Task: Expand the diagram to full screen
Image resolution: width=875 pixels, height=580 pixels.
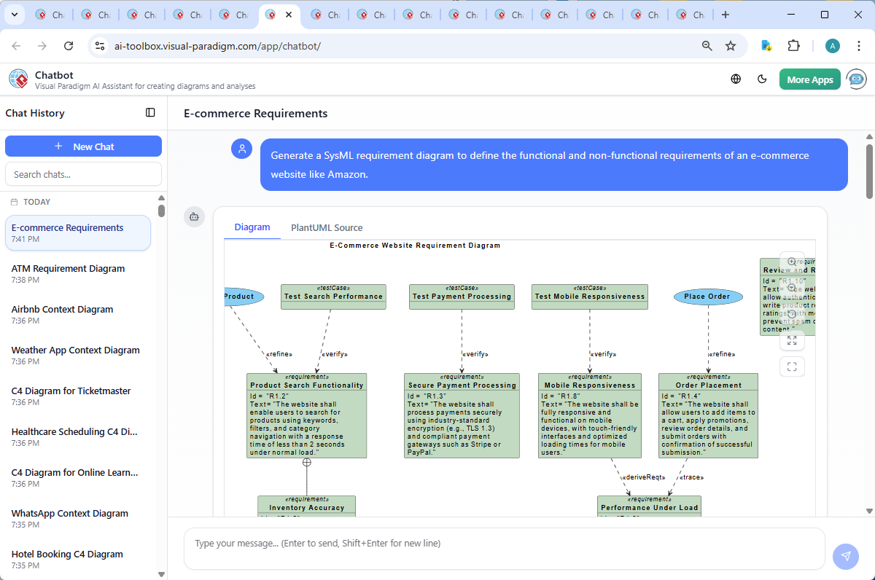Action: coord(792,340)
